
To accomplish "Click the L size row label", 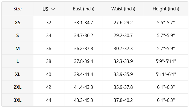I will (x=18, y=61).
